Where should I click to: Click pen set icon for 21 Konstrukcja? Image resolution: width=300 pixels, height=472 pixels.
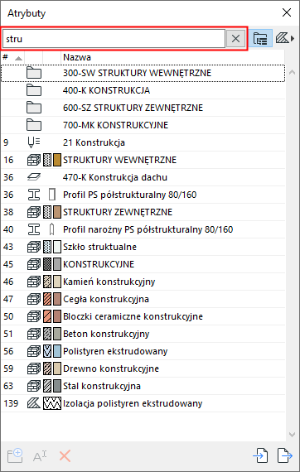(x=34, y=142)
